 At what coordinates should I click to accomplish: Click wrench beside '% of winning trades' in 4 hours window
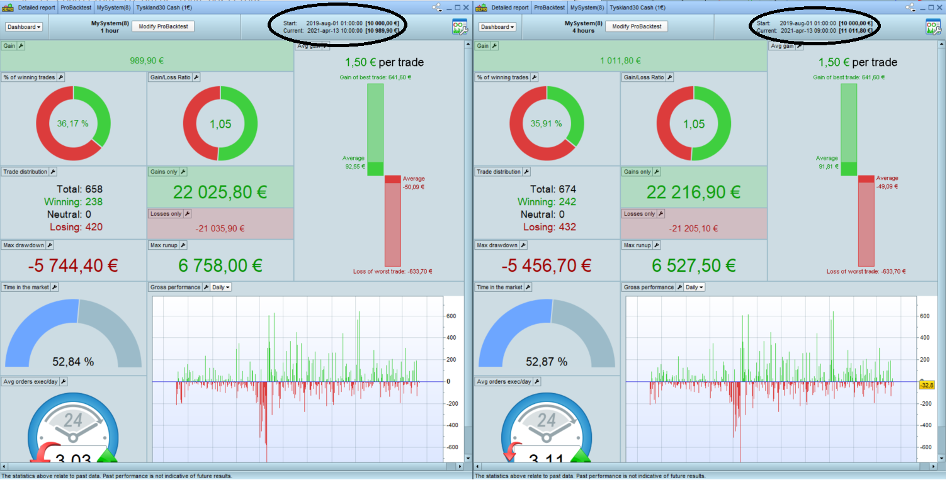tap(535, 77)
